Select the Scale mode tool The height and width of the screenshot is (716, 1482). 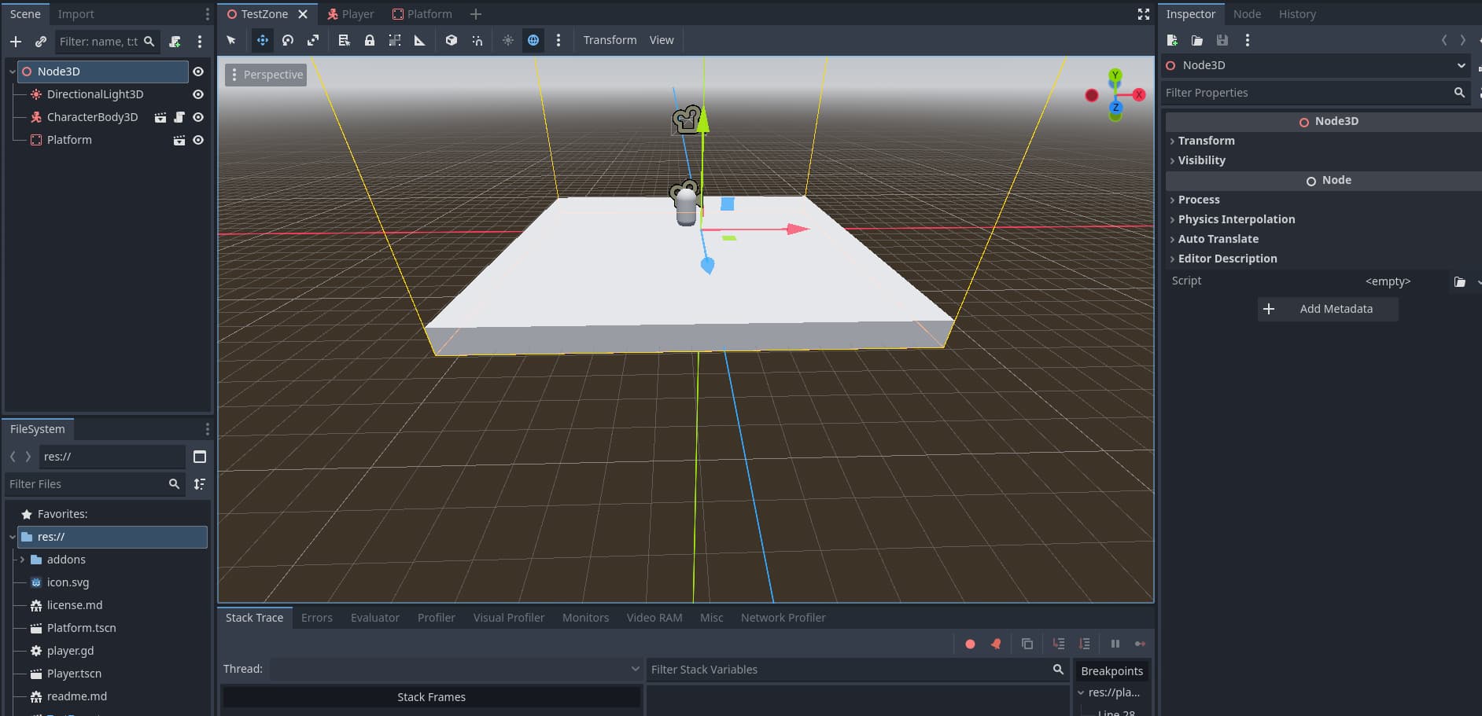click(313, 40)
